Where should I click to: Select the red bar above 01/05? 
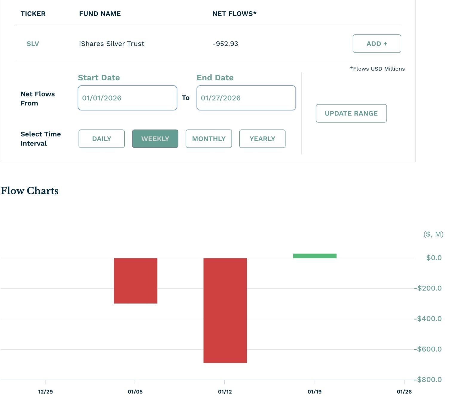pos(136,281)
